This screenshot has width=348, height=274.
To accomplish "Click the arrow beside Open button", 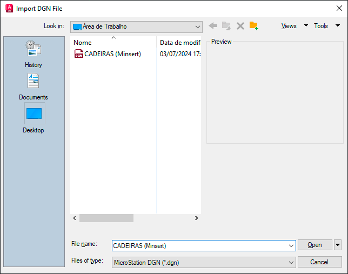I will [x=338, y=245].
